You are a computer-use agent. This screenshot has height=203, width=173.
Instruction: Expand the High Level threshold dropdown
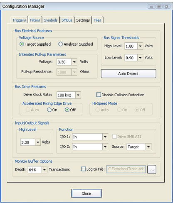(x=140, y=46)
